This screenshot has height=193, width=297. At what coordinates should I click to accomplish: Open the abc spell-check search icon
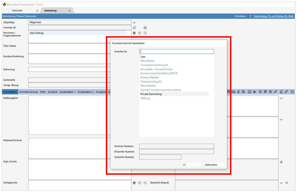point(281,92)
